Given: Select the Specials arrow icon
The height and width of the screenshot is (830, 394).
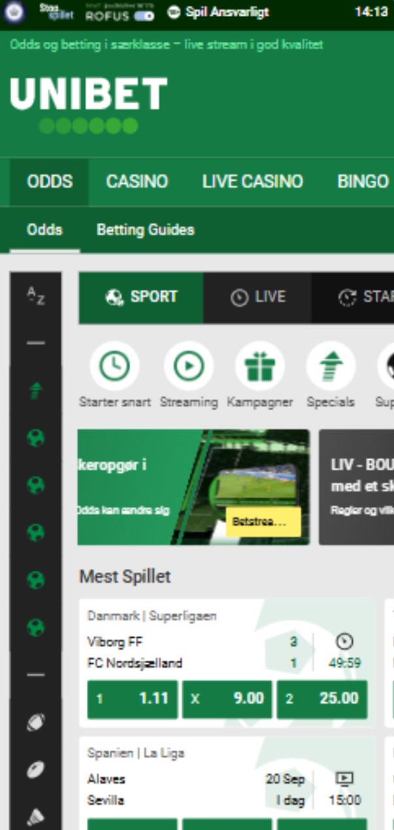Looking at the screenshot, I should (x=331, y=366).
